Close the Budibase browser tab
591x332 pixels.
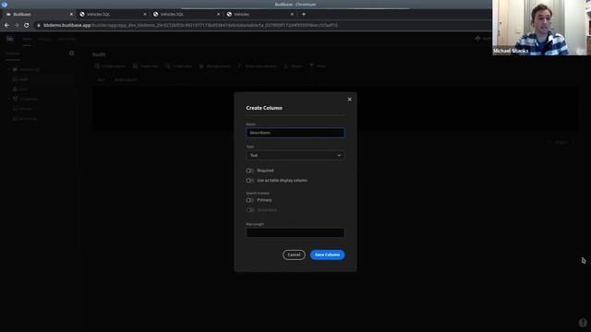71,15
